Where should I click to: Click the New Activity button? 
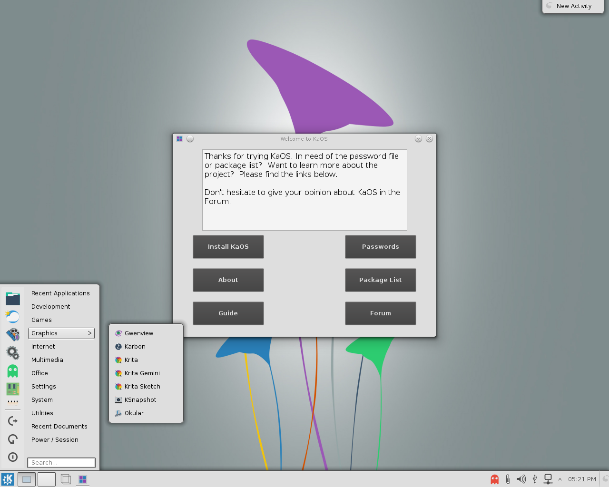pyautogui.click(x=573, y=6)
